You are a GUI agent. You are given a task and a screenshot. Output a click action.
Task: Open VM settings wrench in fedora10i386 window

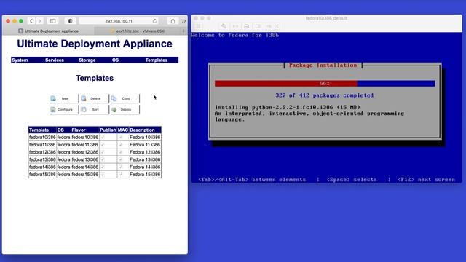224,26
